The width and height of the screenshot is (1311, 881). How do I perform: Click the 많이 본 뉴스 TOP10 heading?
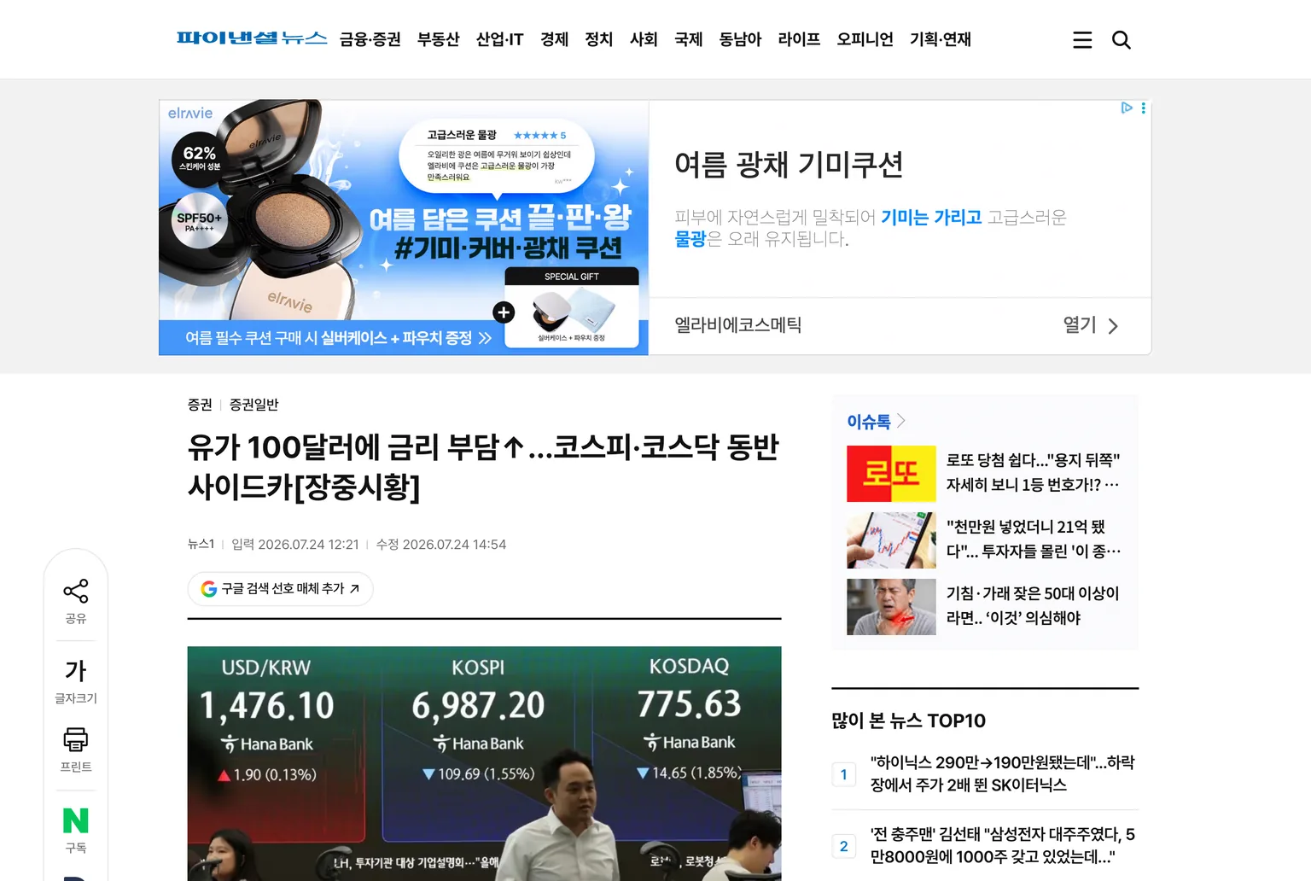click(x=909, y=721)
